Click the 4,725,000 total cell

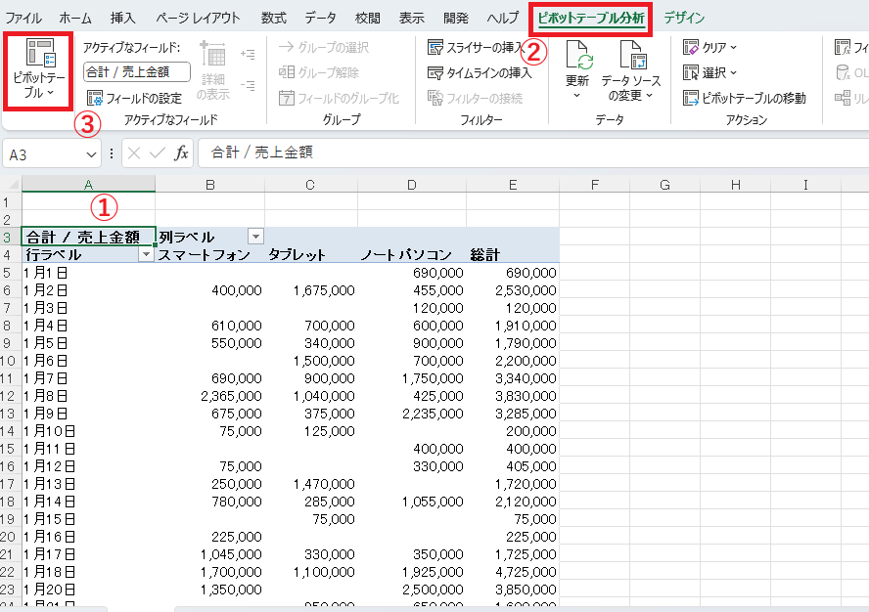(x=513, y=572)
